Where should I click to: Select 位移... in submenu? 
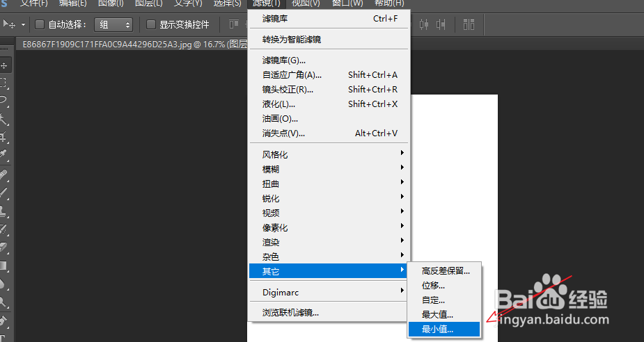[x=444, y=286]
